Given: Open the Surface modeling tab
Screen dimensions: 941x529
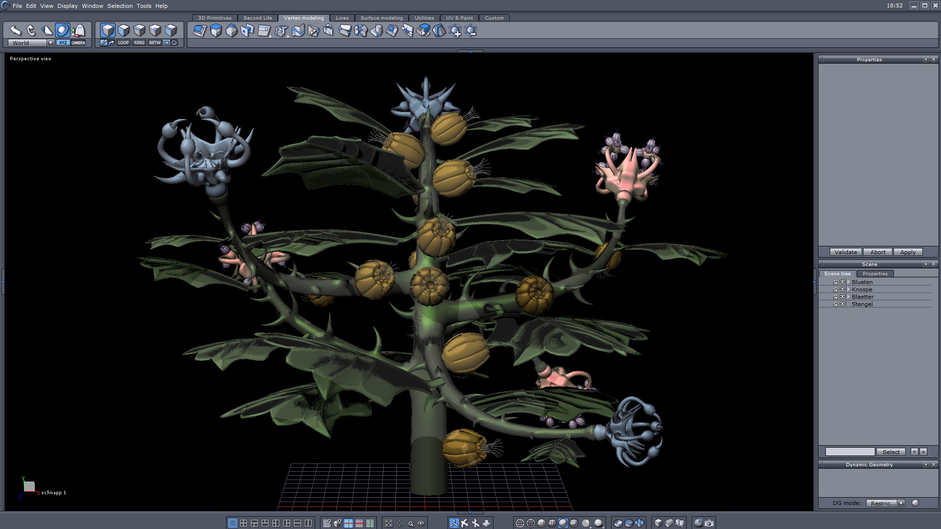Looking at the screenshot, I should 381,18.
